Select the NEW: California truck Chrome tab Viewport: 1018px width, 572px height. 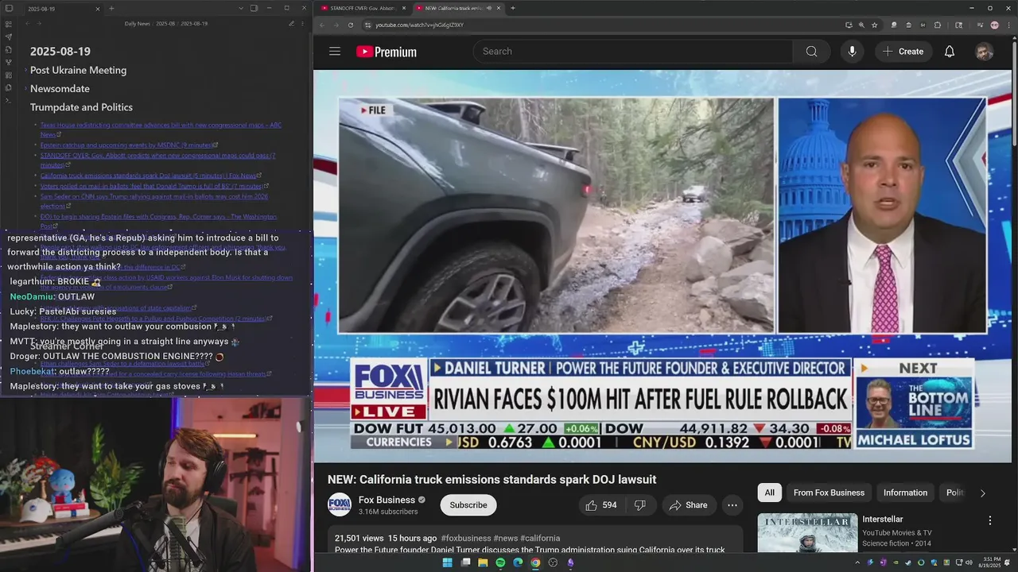click(x=459, y=8)
